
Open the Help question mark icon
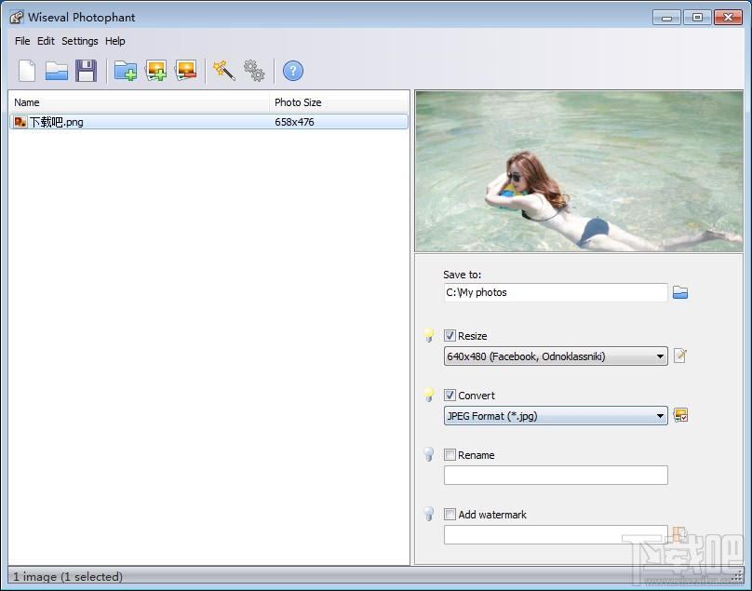293,71
